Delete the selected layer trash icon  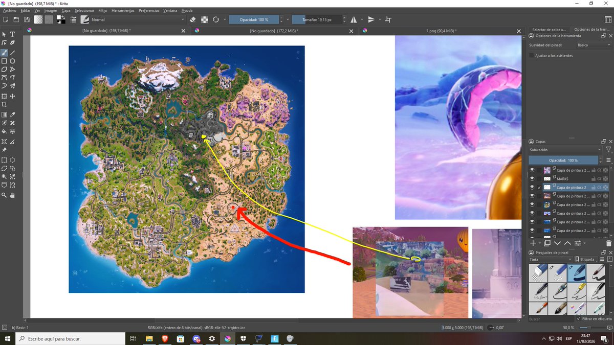[x=608, y=243]
